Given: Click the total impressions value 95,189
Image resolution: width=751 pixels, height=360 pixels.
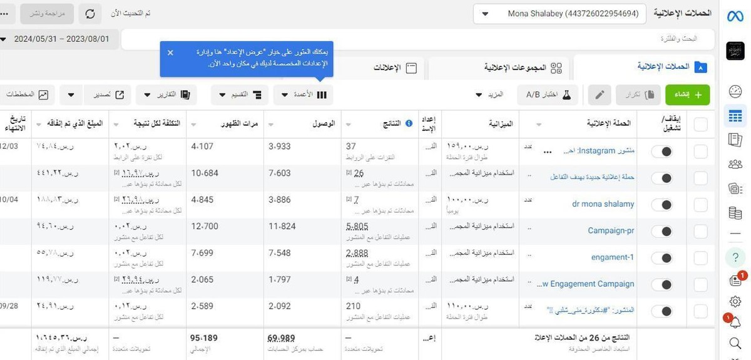Looking at the screenshot, I should point(203,337).
